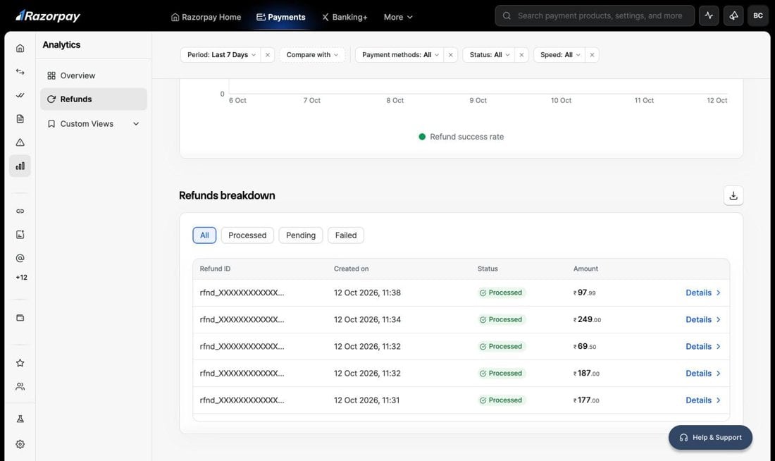775x461 pixels.
Task: Filter refunds by Failed tab
Action: 345,235
